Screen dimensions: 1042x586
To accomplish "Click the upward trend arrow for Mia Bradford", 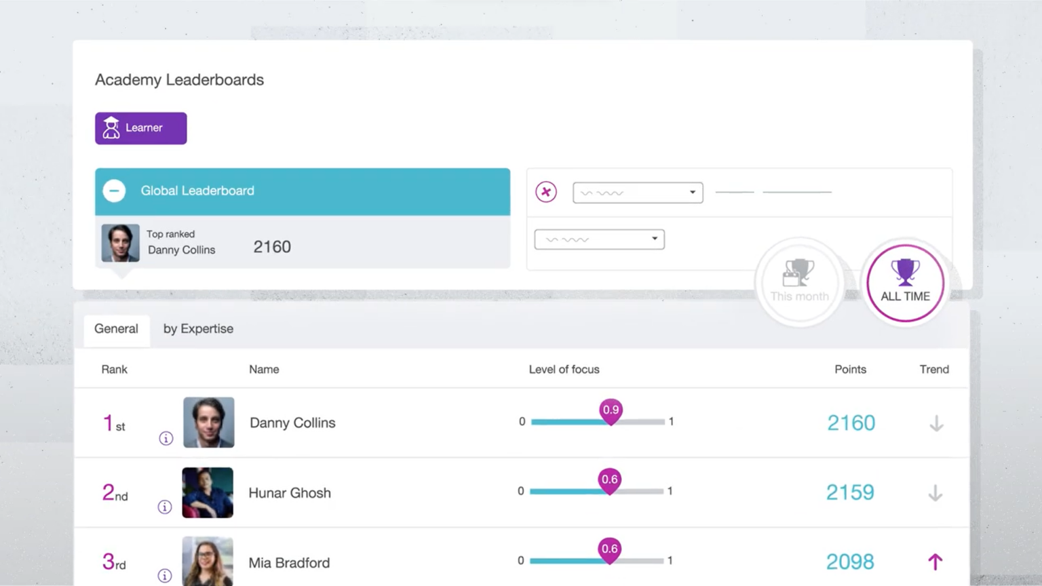I will tap(935, 562).
